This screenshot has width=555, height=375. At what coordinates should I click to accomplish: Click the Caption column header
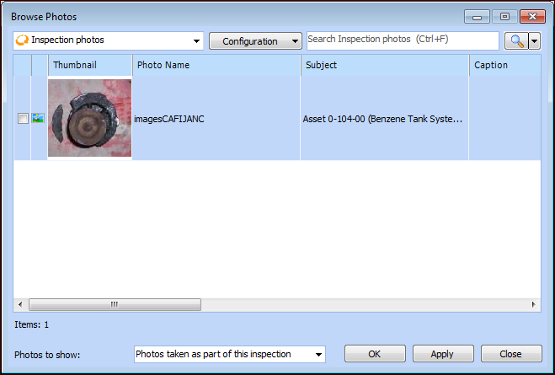[505, 65]
